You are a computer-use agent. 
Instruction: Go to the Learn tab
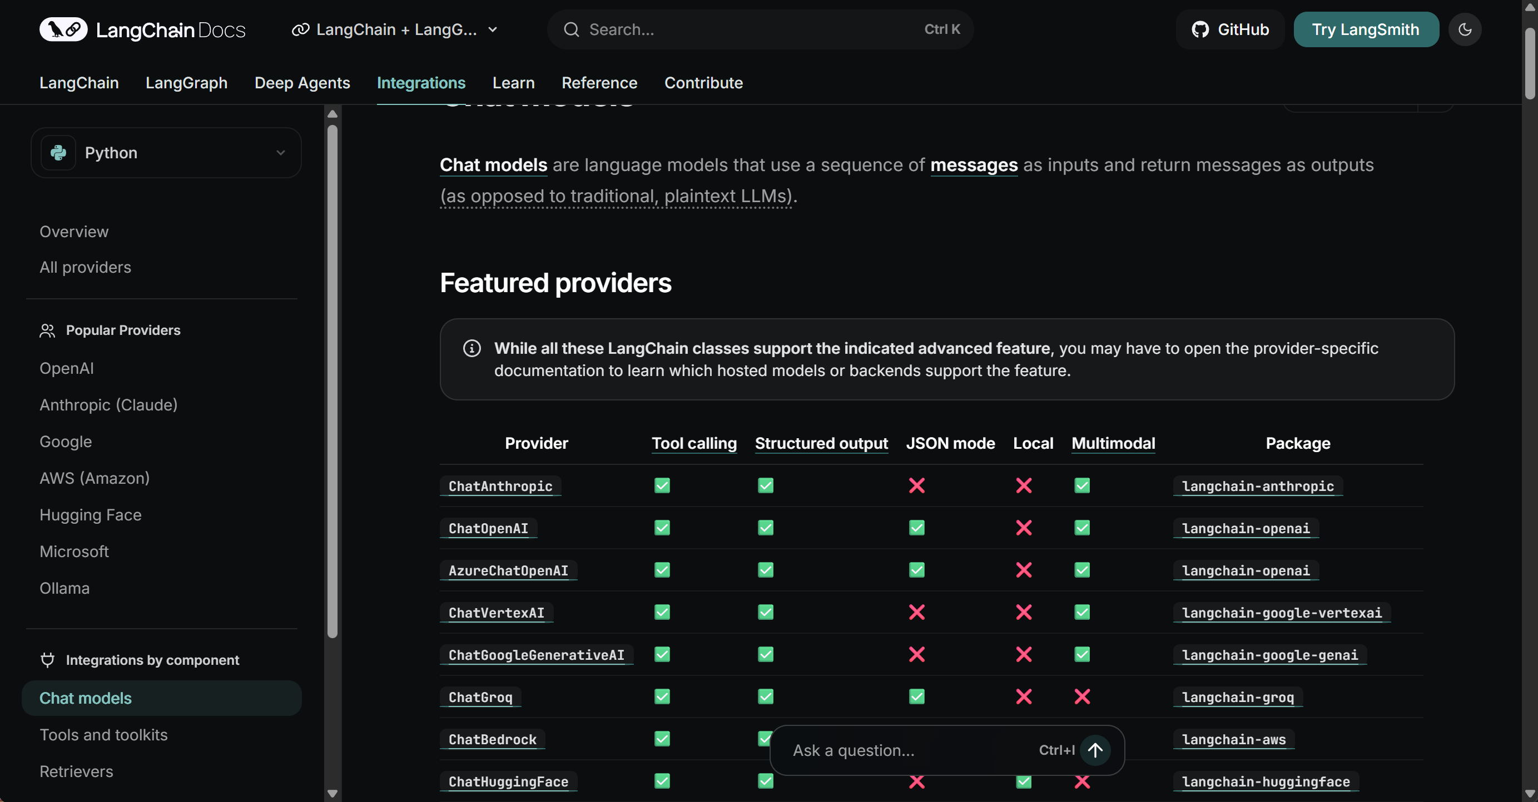pos(513,82)
